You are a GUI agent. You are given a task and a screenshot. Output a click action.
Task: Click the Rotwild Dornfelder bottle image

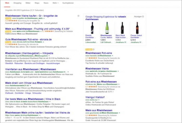(92, 28)
